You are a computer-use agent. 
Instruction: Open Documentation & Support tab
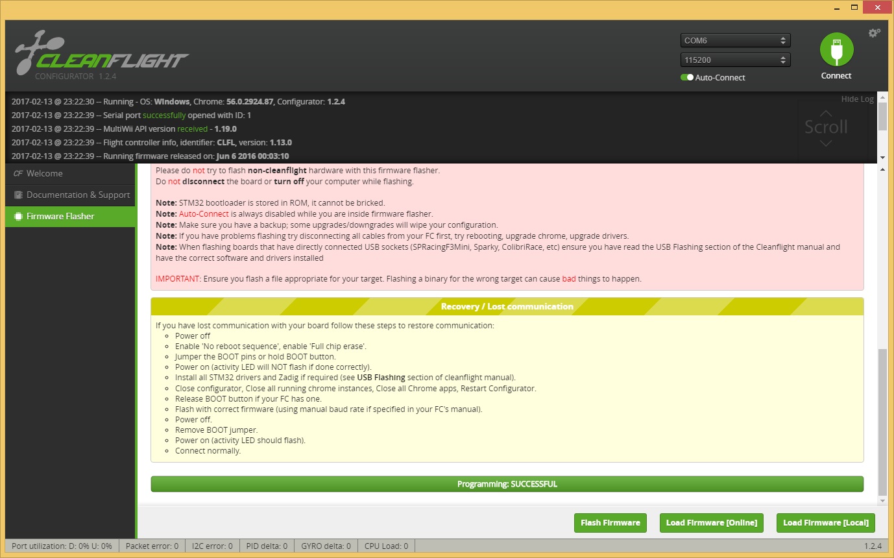pos(70,195)
